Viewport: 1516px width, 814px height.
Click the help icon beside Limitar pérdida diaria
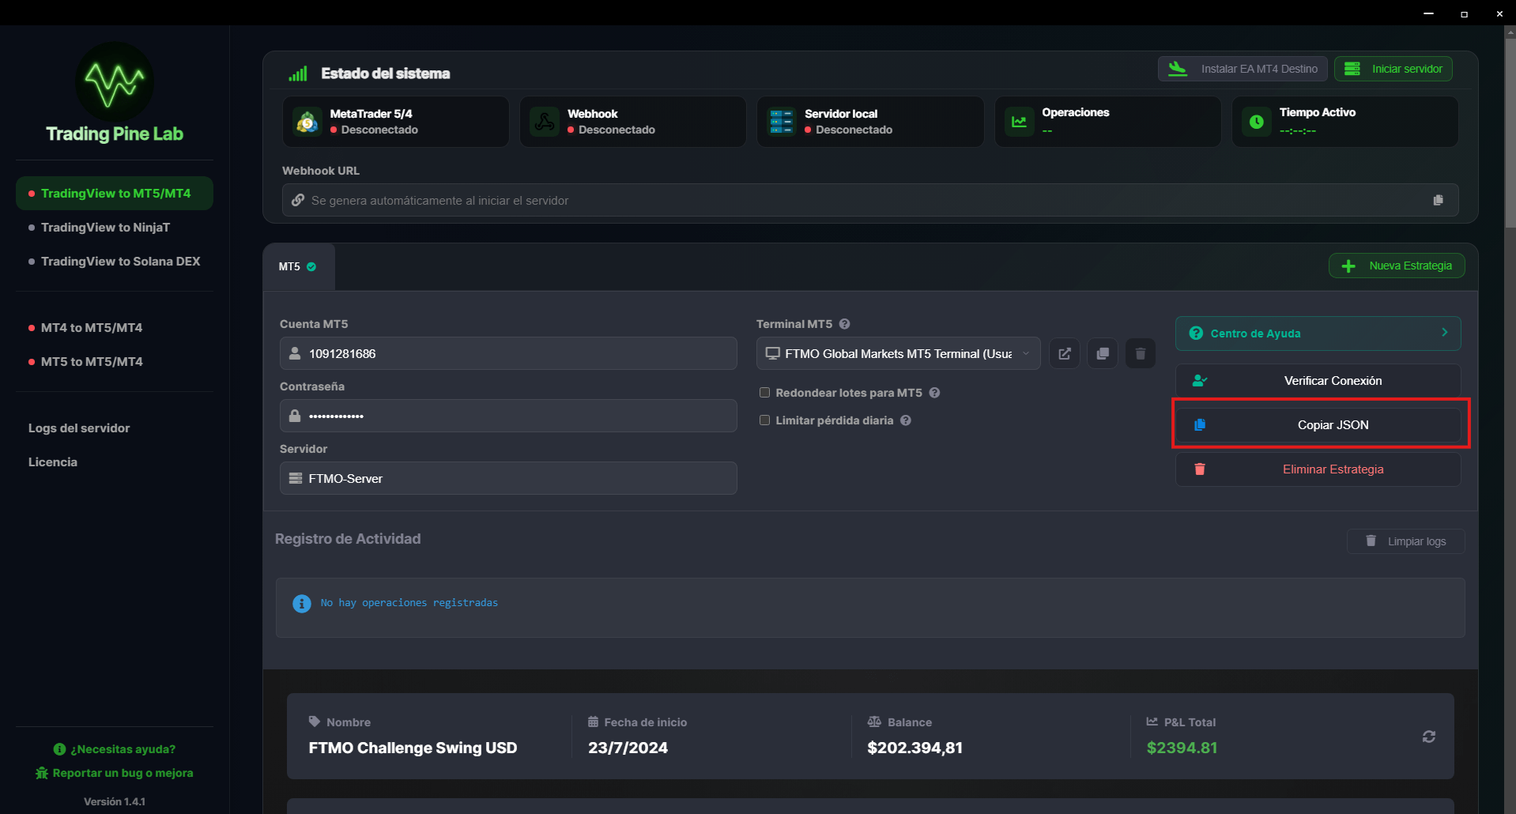pos(905,420)
